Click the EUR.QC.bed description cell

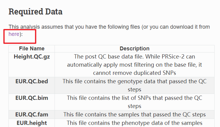coord(134,85)
